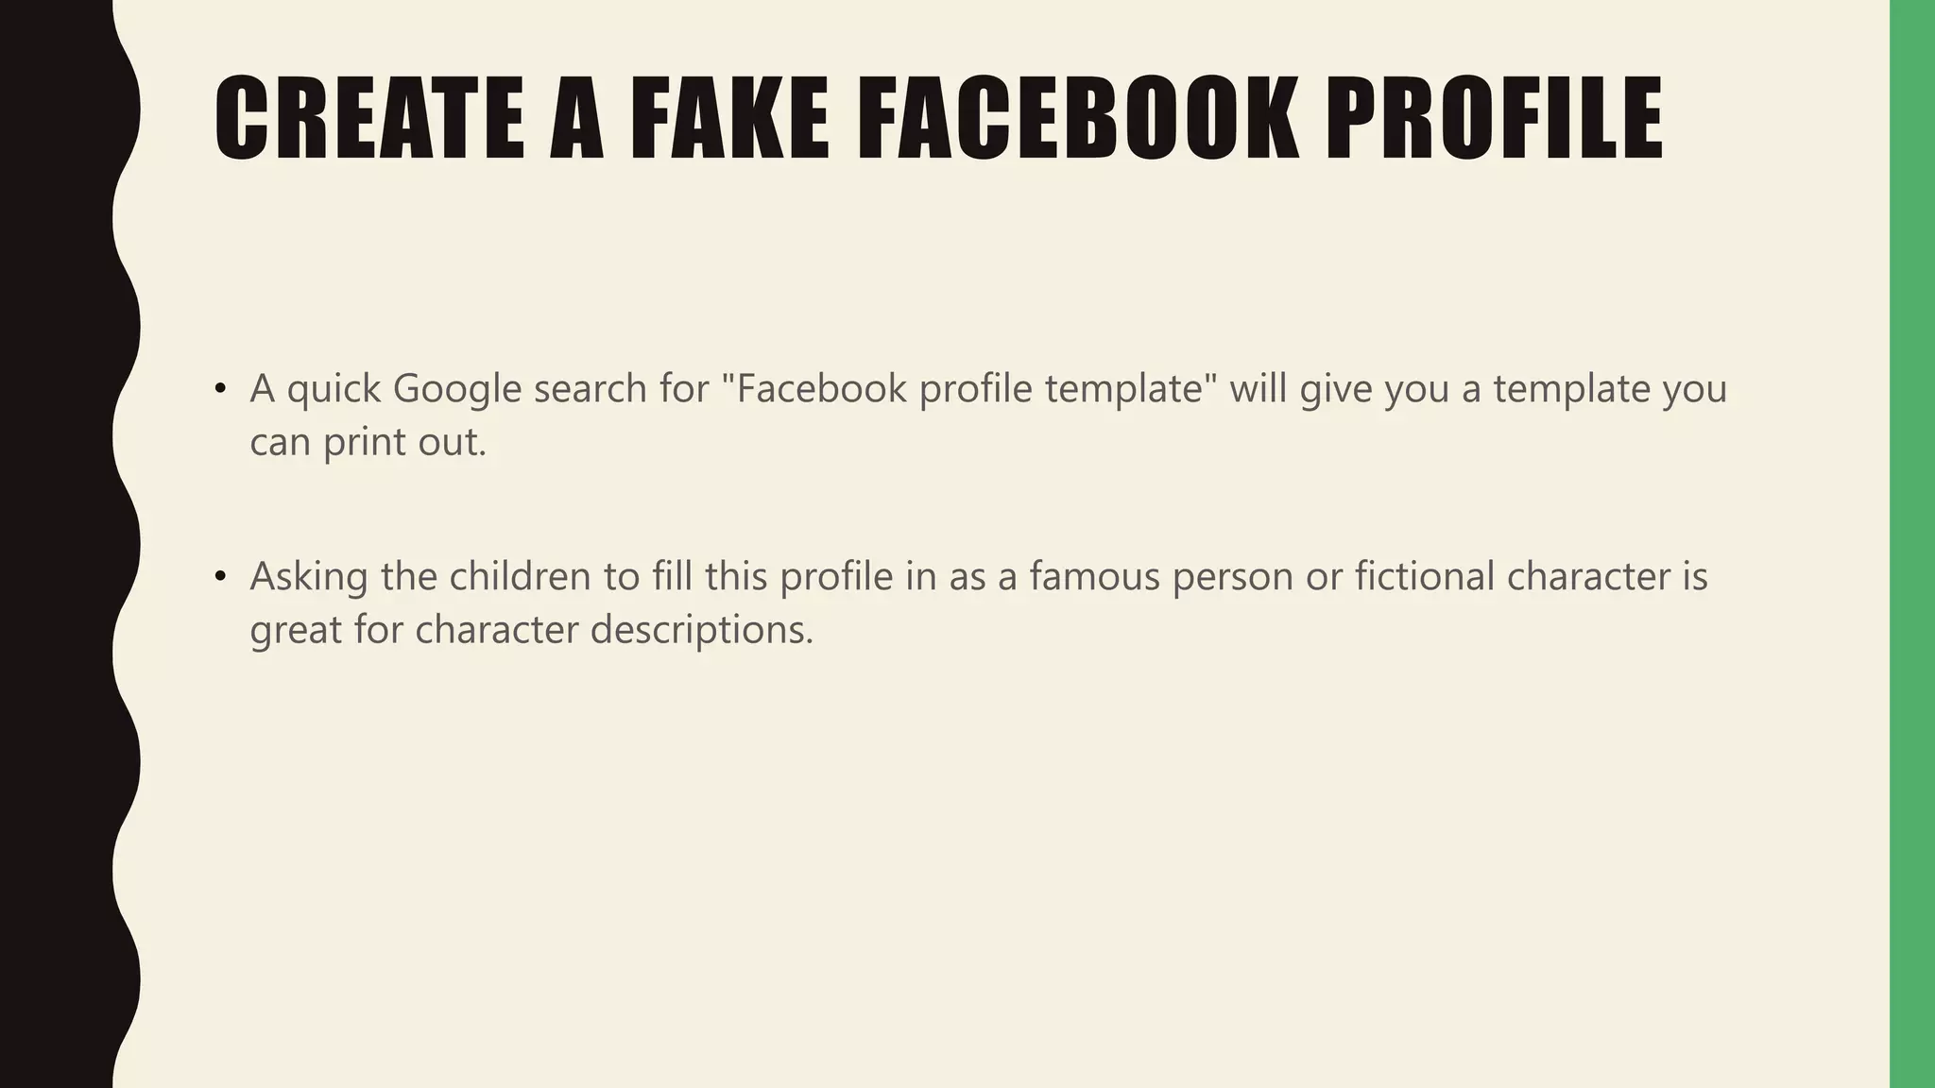The height and width of the screenshot is (1088, 1935).
Task: Click the green vertical bar on the right edge
Action: 1912,544
